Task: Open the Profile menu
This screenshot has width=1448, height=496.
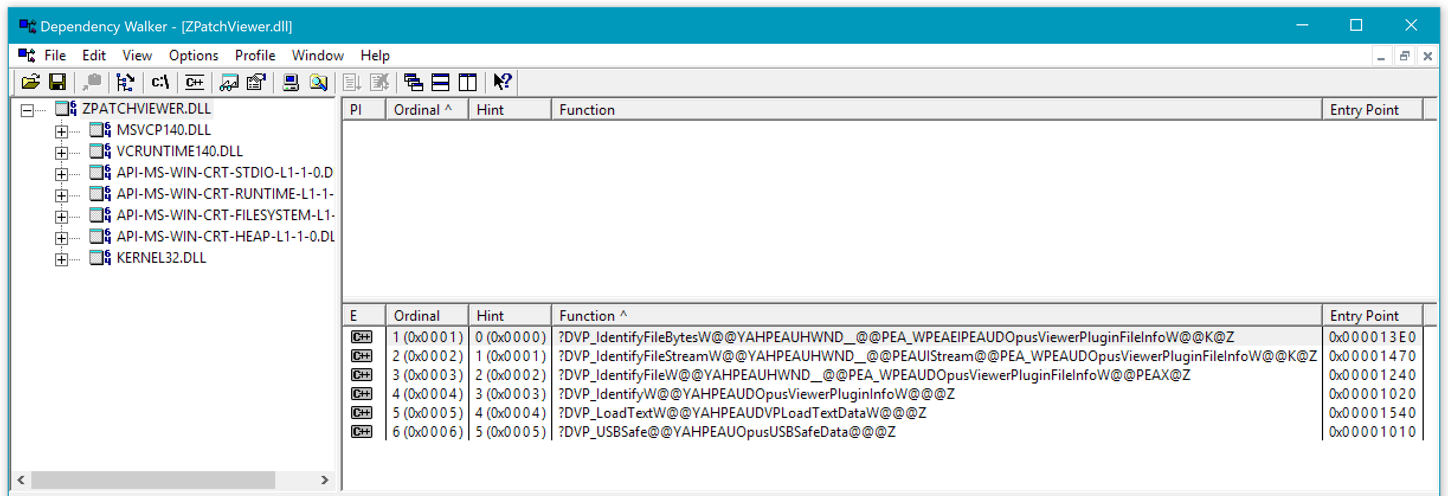Action: coord(255,56)
